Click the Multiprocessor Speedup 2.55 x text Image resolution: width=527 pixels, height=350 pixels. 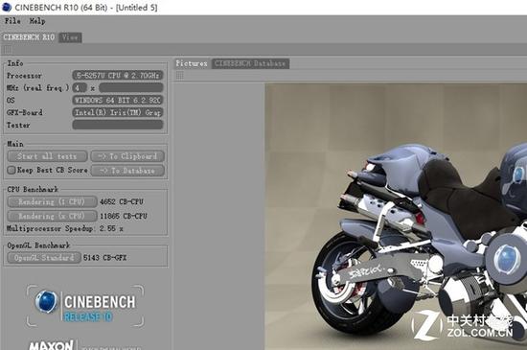click(x=65, y=228)
